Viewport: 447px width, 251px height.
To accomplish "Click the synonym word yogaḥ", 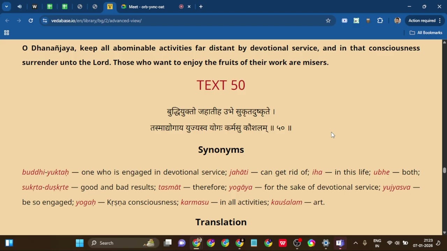I will [x=86, y=202].
